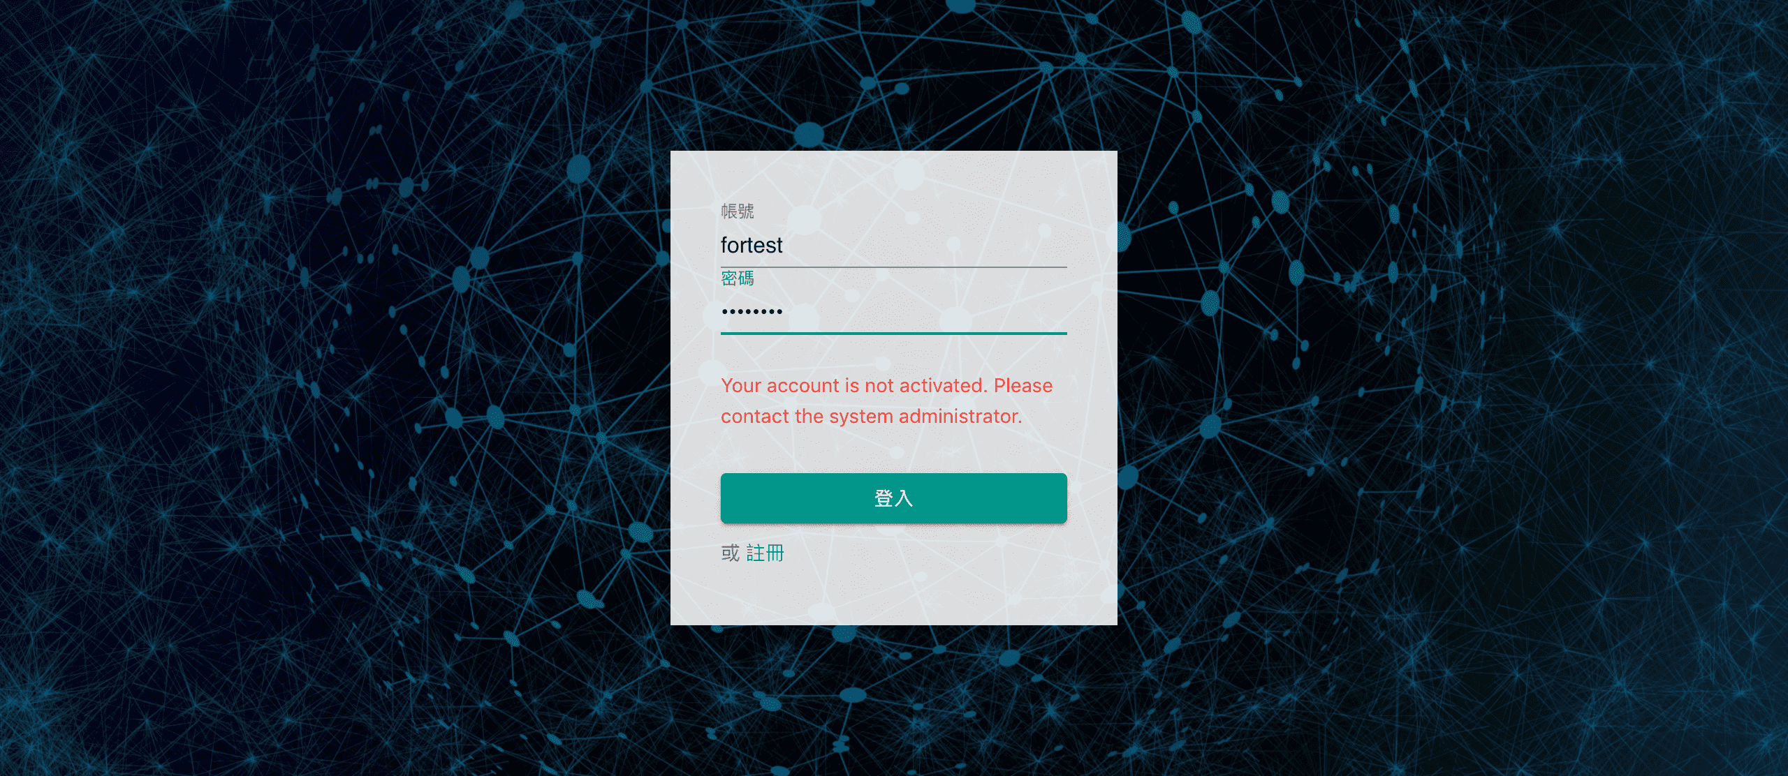
Task: Click the 或 text beside the register link
Action: click(x=731, y=553)
